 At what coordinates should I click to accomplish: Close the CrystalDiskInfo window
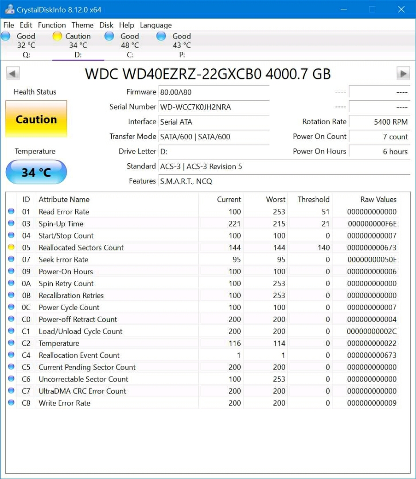coord(401,9)
